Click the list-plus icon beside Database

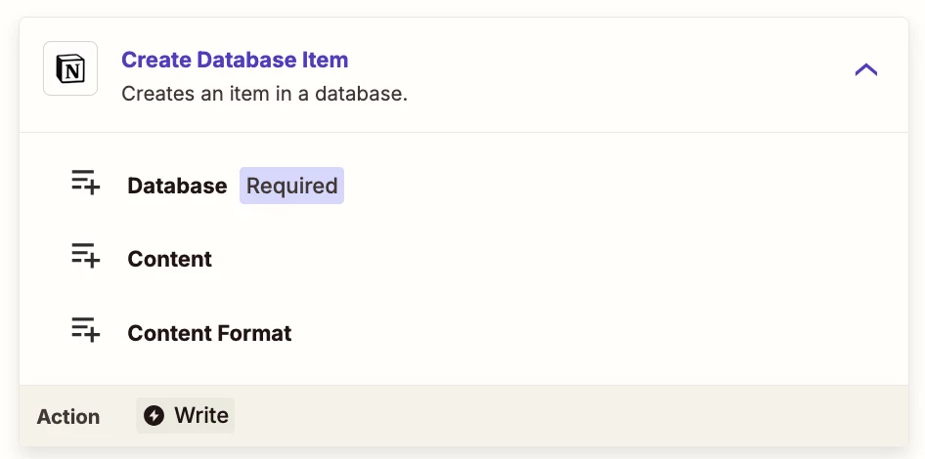[x=85, y=182]
